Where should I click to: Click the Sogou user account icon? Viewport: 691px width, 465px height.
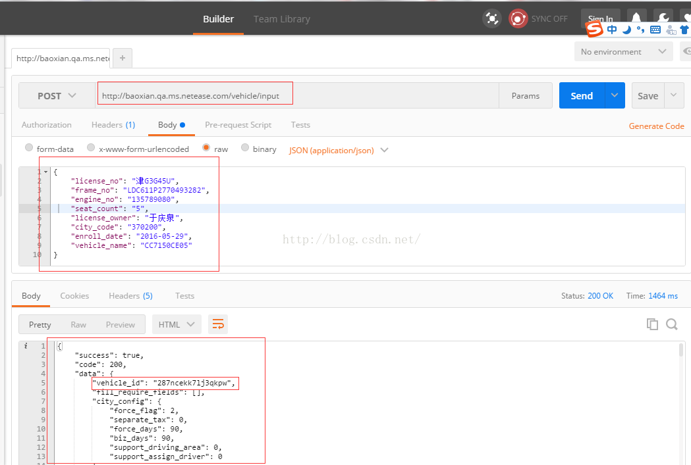point(671,30)
